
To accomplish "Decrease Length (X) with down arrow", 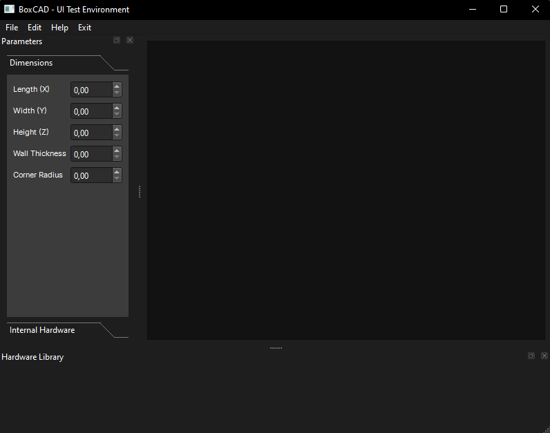I will tap(117, 93).
